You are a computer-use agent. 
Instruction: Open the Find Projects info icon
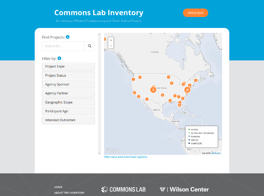point(68,37)
